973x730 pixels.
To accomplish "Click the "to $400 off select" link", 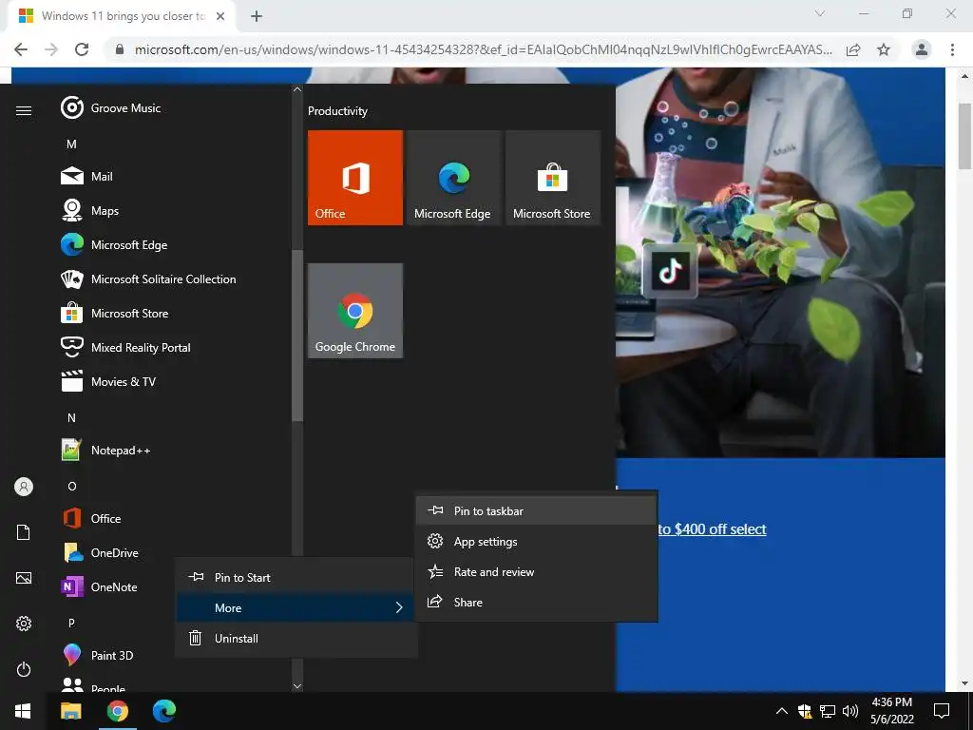I will 712,528.
